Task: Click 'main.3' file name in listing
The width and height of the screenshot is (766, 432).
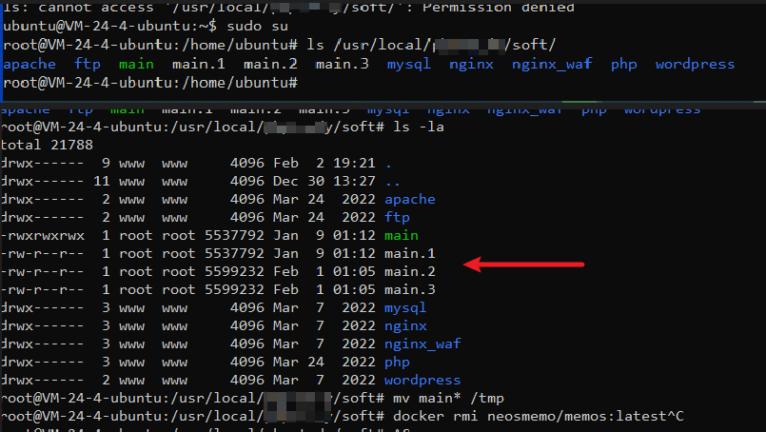Action: pos(410,290)
